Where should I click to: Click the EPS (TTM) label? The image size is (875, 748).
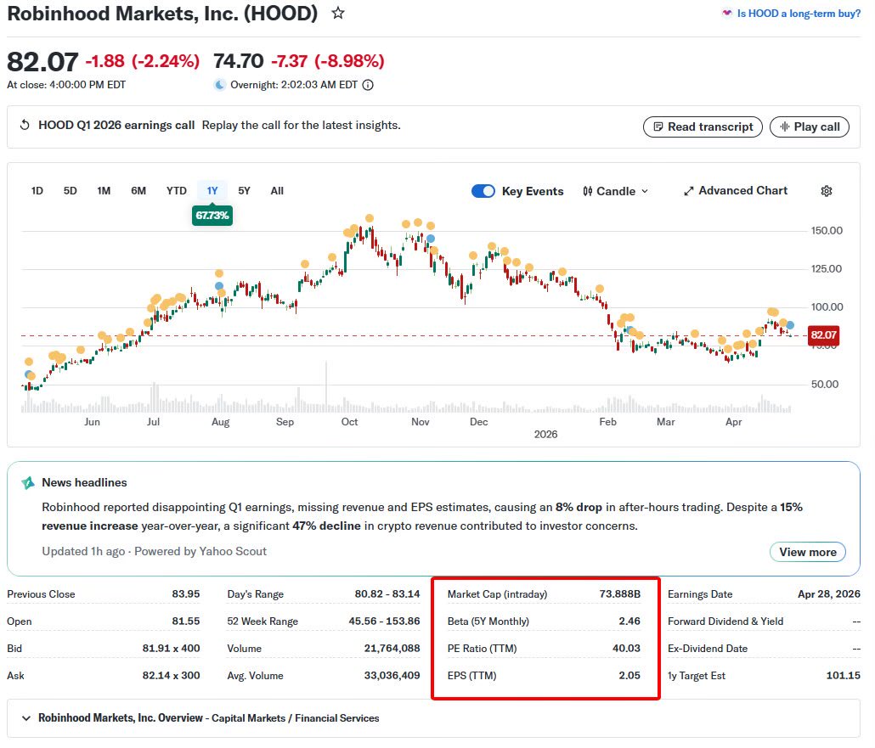pyautogui.click(x=471, y=676)
